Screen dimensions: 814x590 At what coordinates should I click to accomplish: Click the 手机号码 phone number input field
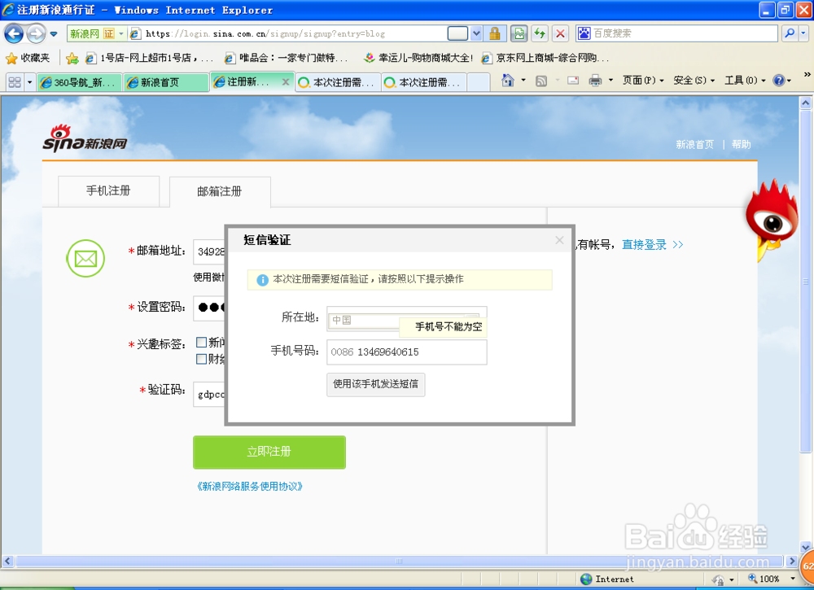407,352
